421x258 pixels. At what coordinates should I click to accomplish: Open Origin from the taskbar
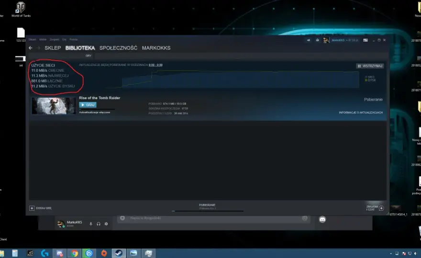pyautogui.click(x=104, y=253)
